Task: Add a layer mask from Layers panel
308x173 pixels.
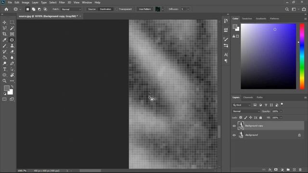Action: pyautogui.click(x=276, y=170)
